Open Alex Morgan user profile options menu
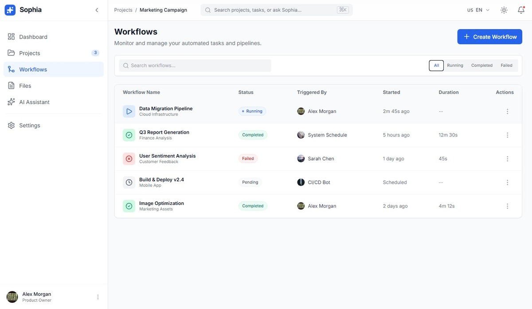This screenshot has height=309, width=532. coord(98,297)
